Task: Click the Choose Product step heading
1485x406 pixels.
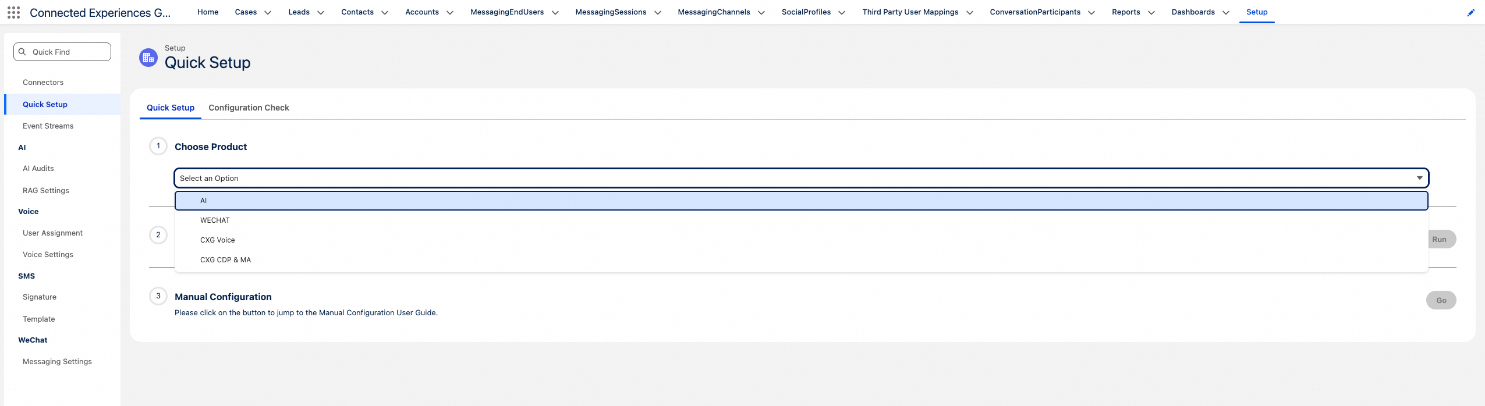Action: click(211, 147)
